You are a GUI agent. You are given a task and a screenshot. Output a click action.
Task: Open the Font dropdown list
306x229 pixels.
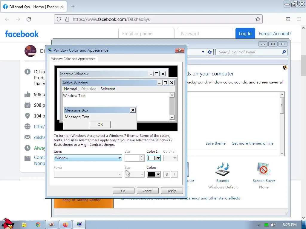tap(88, 174)
